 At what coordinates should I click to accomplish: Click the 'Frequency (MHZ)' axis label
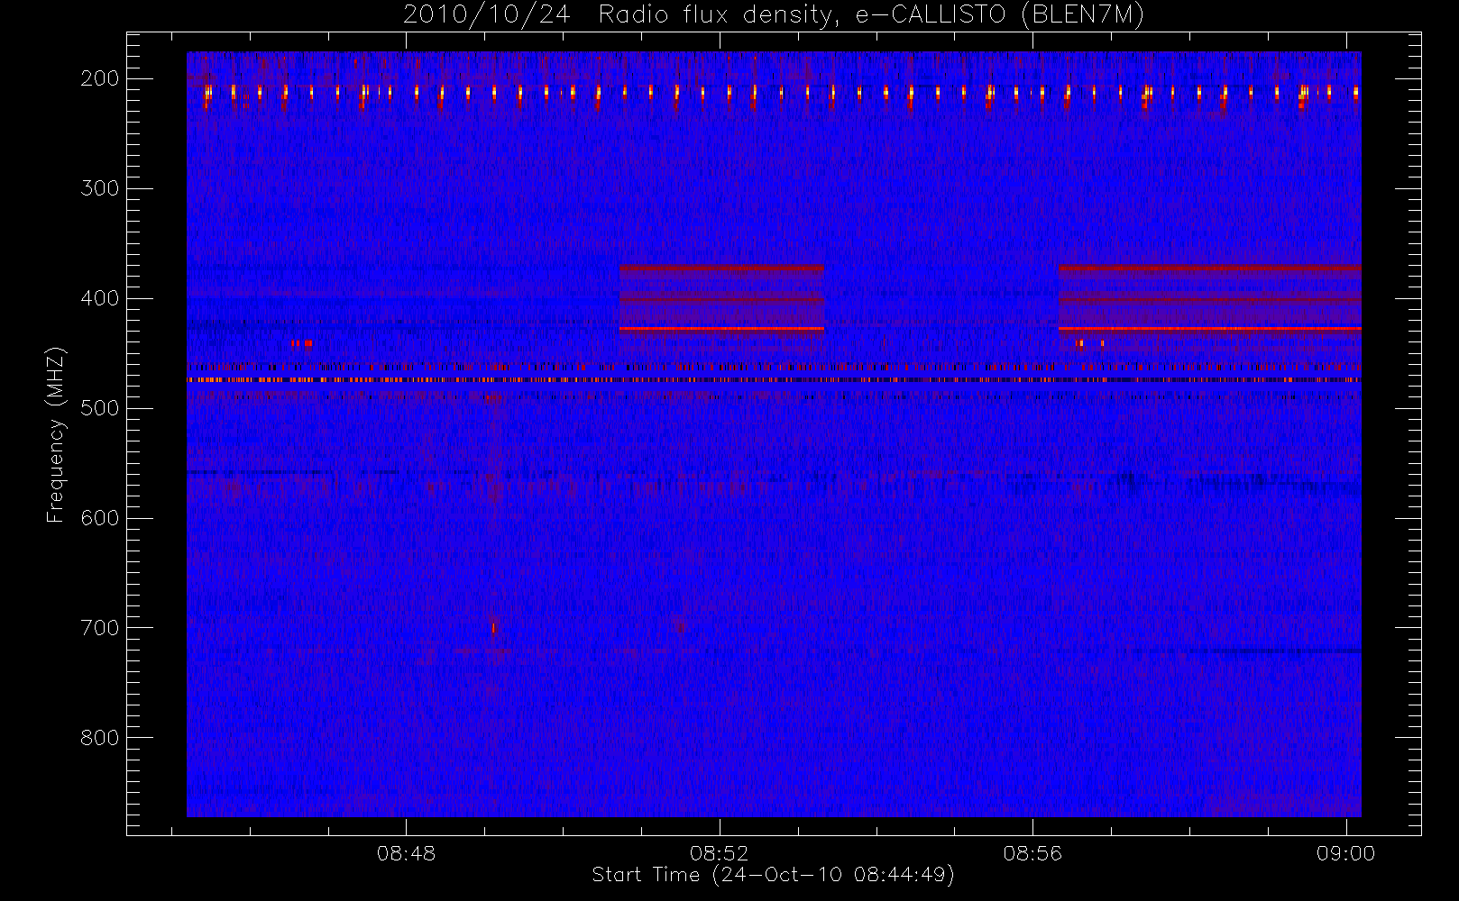click(x=56, y=434)
